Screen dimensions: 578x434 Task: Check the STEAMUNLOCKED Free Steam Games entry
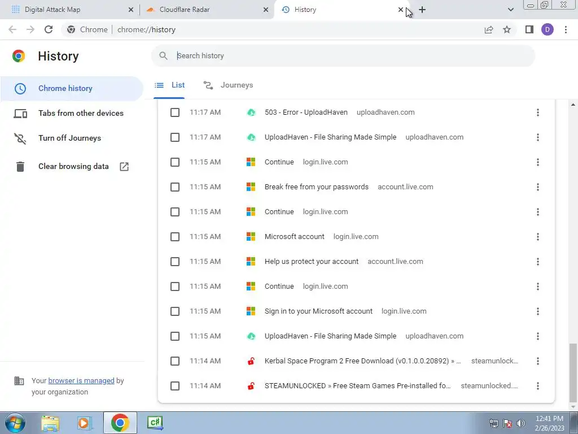pos(175,386)
